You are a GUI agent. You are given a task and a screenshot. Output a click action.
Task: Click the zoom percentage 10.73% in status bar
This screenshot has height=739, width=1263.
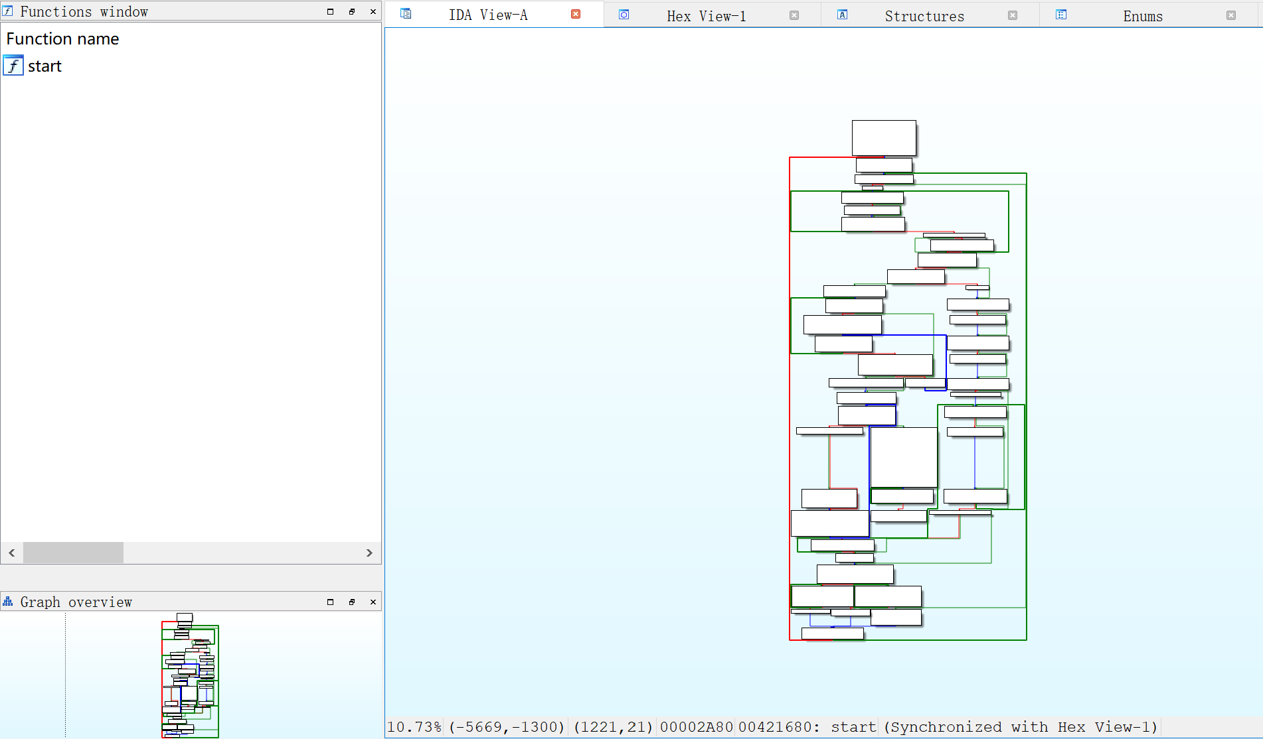[414, 727]
